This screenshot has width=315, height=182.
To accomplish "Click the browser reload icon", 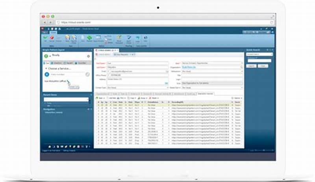I will (272, 22).
